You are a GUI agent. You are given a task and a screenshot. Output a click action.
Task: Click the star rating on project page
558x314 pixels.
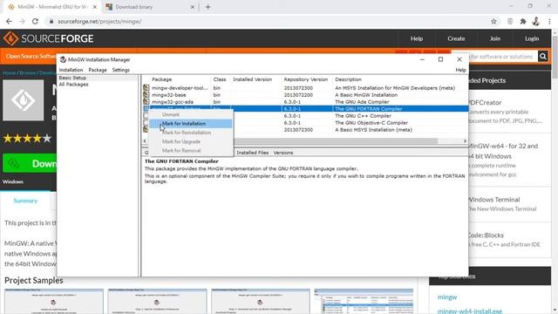(27, 138)
